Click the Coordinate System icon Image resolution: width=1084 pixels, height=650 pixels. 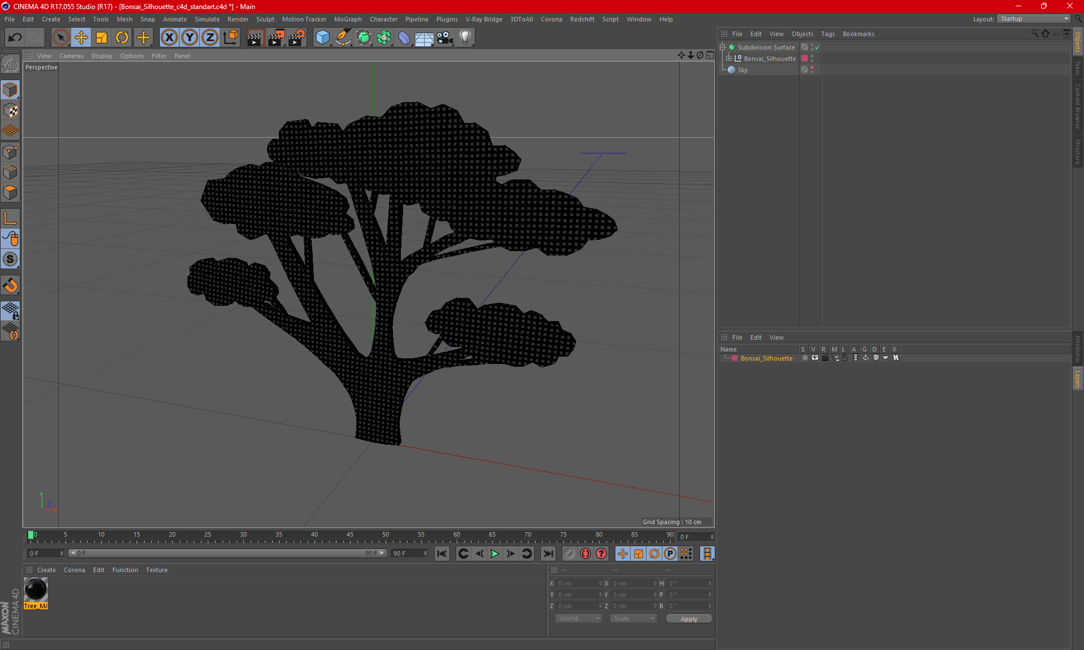click(230, 38)
